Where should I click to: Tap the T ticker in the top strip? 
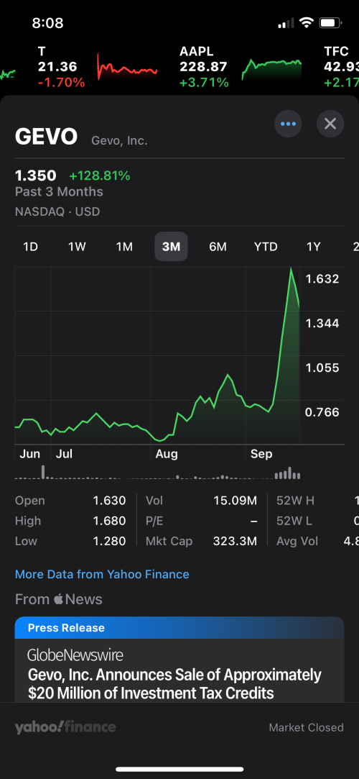(61, 67)
